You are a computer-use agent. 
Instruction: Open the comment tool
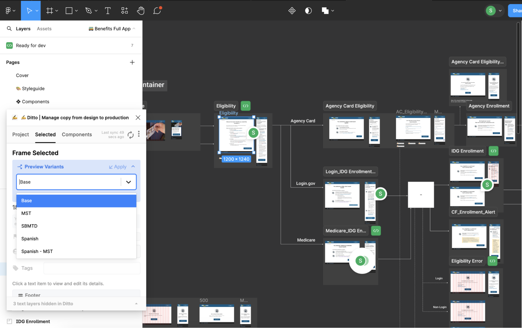[x=157, y=11]
